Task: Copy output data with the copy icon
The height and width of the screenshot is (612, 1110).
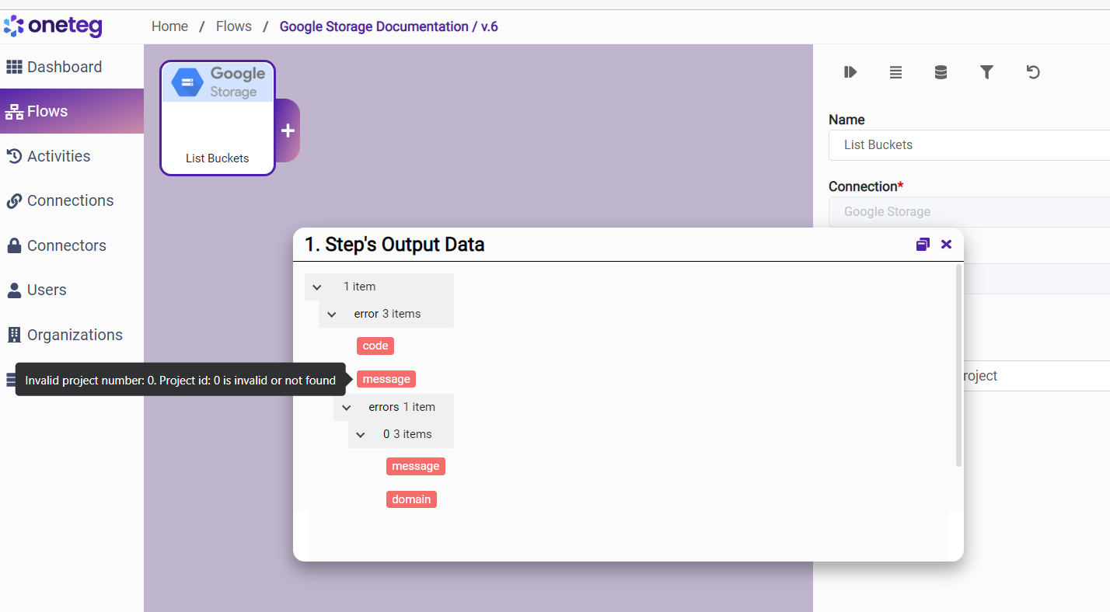Action: 923,245
